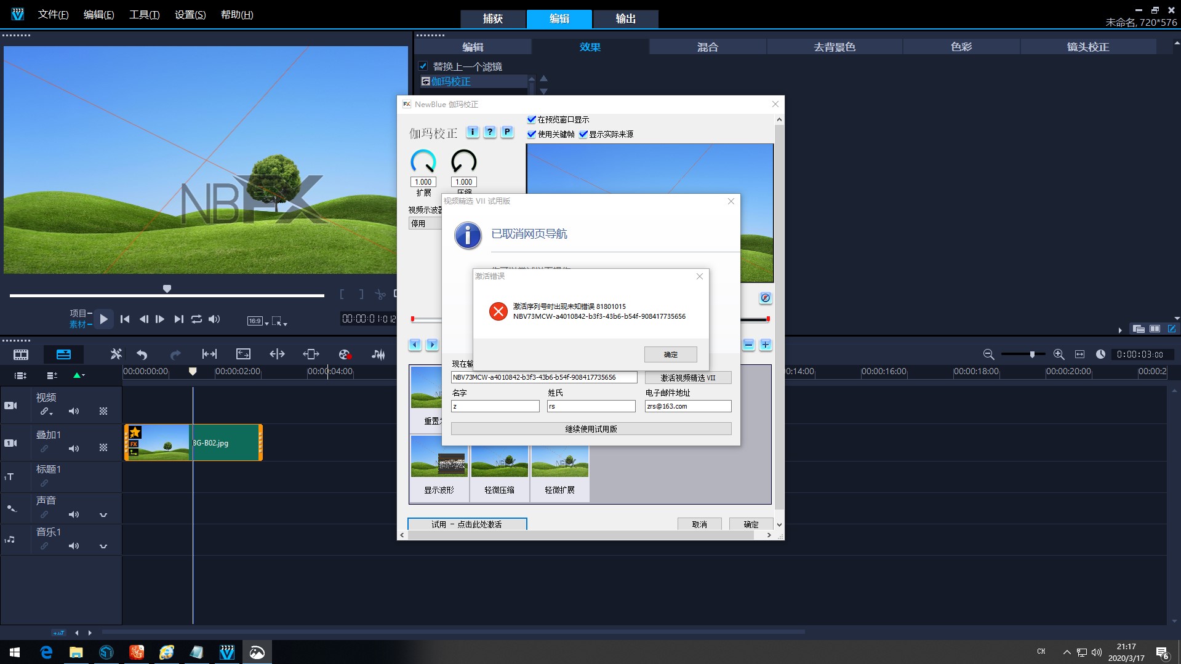Screen dimensions: 1181x664
Task: Open the 视频示波器 停用 dropdown
Action: [425, 223]
